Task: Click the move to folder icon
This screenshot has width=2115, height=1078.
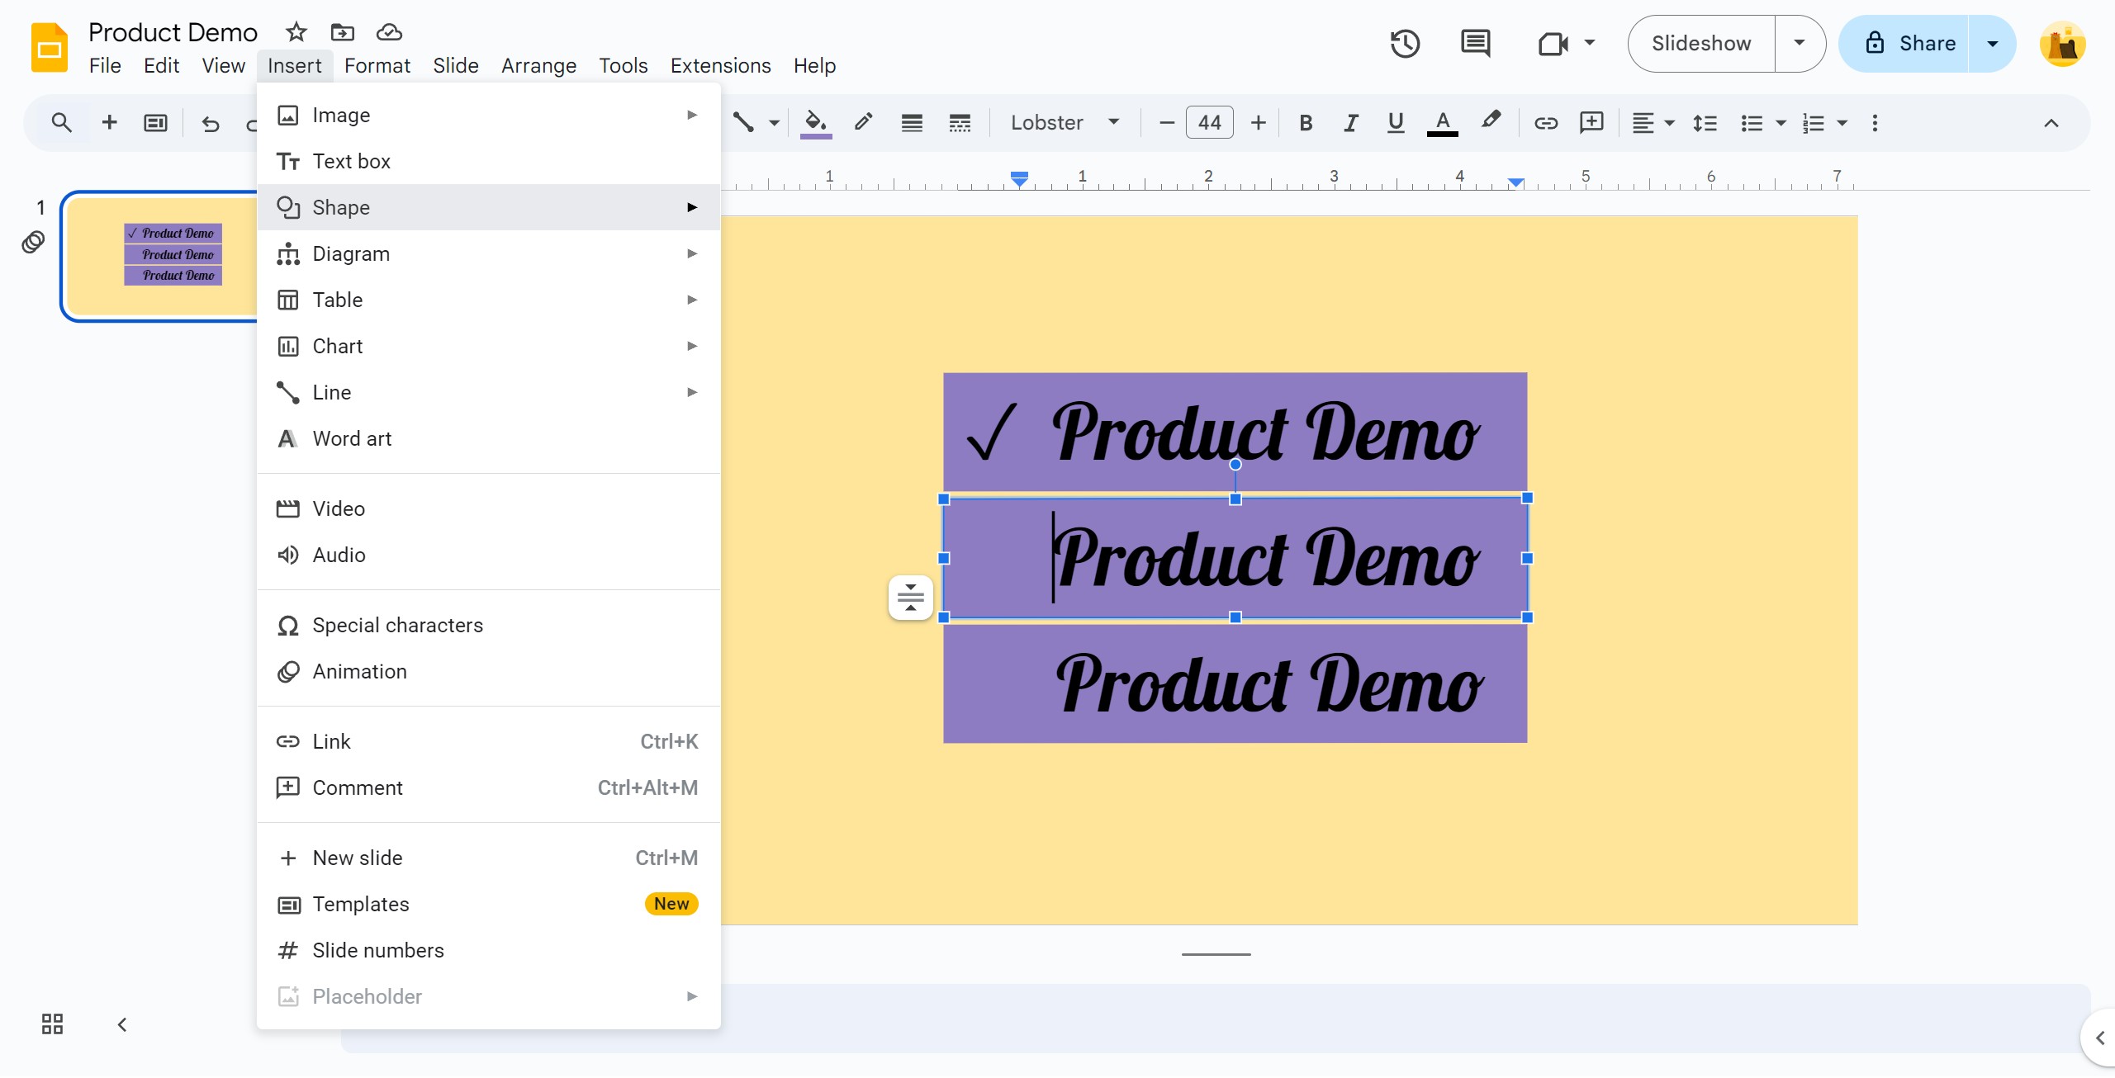Action: tap(342, 32)
